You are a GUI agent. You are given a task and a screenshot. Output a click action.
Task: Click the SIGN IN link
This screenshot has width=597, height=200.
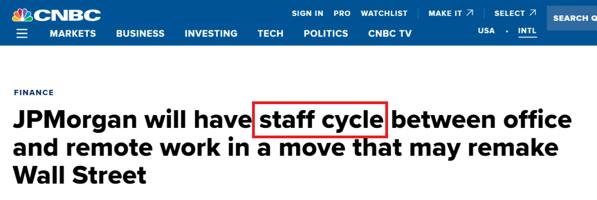coord(307,13)
